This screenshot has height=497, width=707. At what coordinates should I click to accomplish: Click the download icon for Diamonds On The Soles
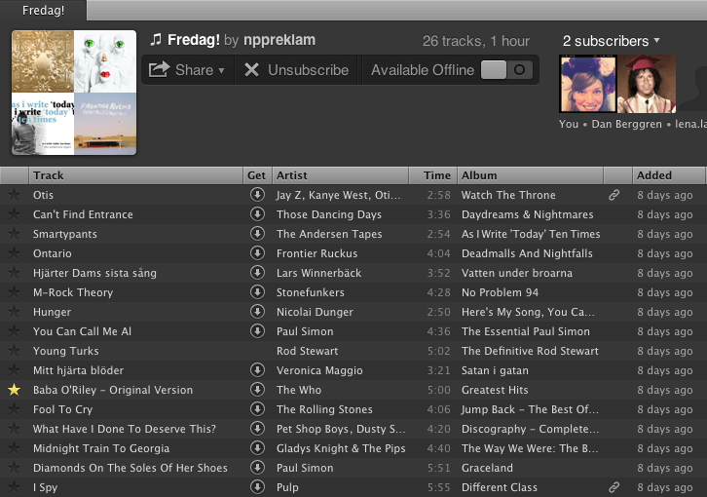click(x=257, y=467)
